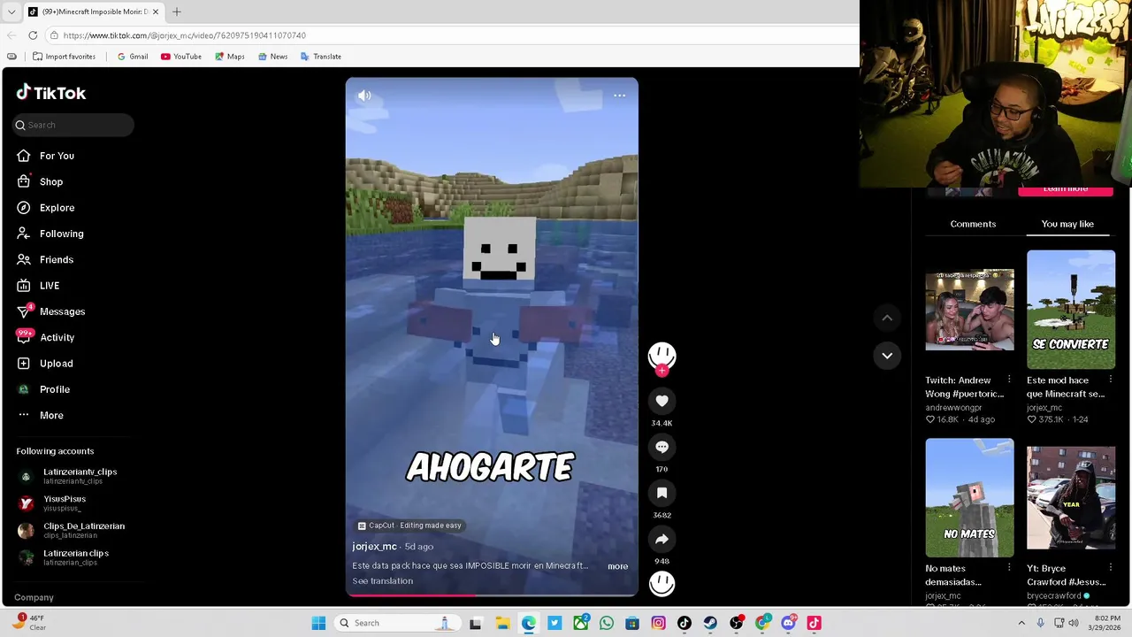1132x637 pixels.
Task: Switch to the Comments tab
Action: pyautogui.click(x=973, y=224)
